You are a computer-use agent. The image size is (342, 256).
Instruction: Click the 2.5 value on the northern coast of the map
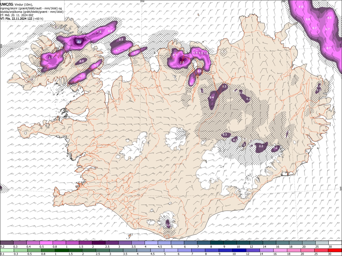[182, 62]
